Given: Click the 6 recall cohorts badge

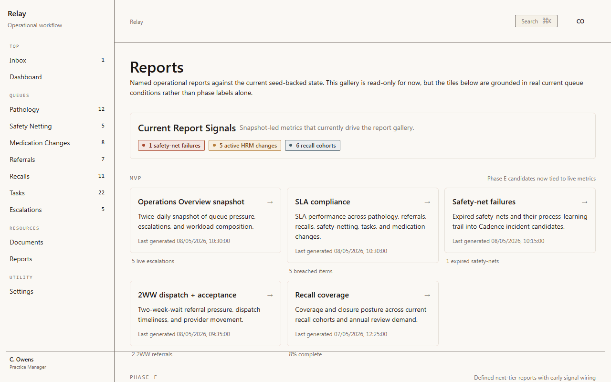Looking at the screenshot, I should coord(313,146).
